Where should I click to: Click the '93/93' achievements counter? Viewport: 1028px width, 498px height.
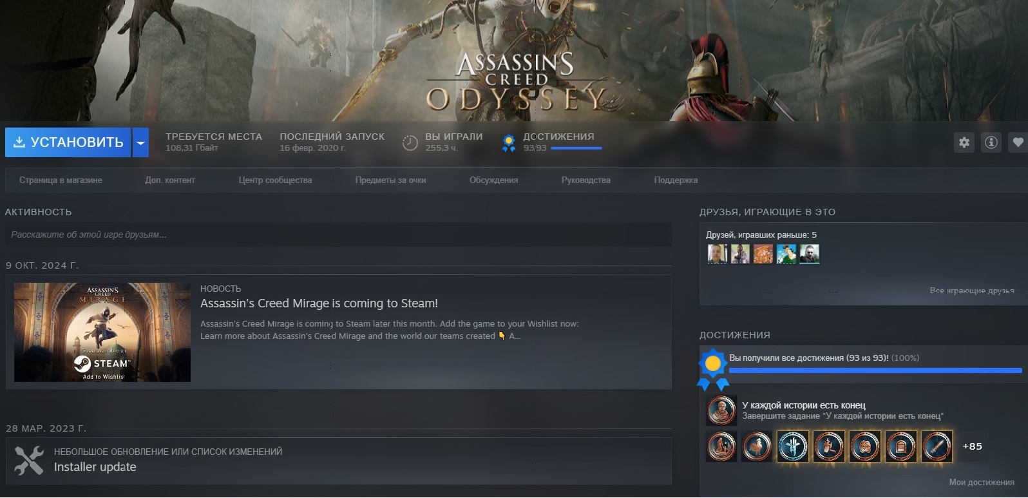point(535,148)
